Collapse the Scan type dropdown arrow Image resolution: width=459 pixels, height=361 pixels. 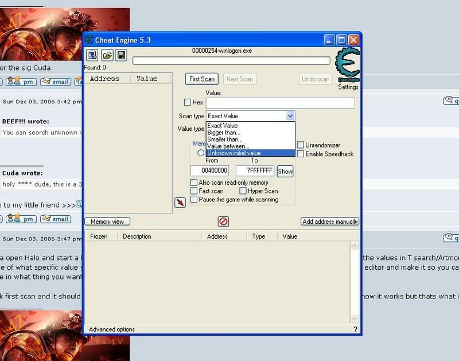coord(290,116)
